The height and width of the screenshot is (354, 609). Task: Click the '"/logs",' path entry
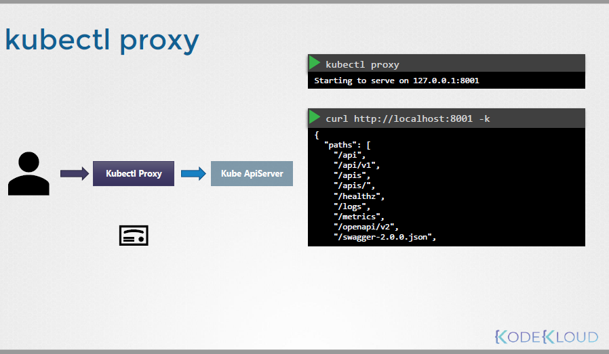click(352, 206)
